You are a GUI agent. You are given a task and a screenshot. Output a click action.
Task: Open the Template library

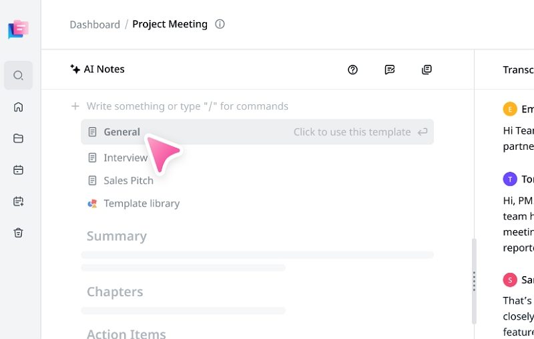(x=141, y=203)
